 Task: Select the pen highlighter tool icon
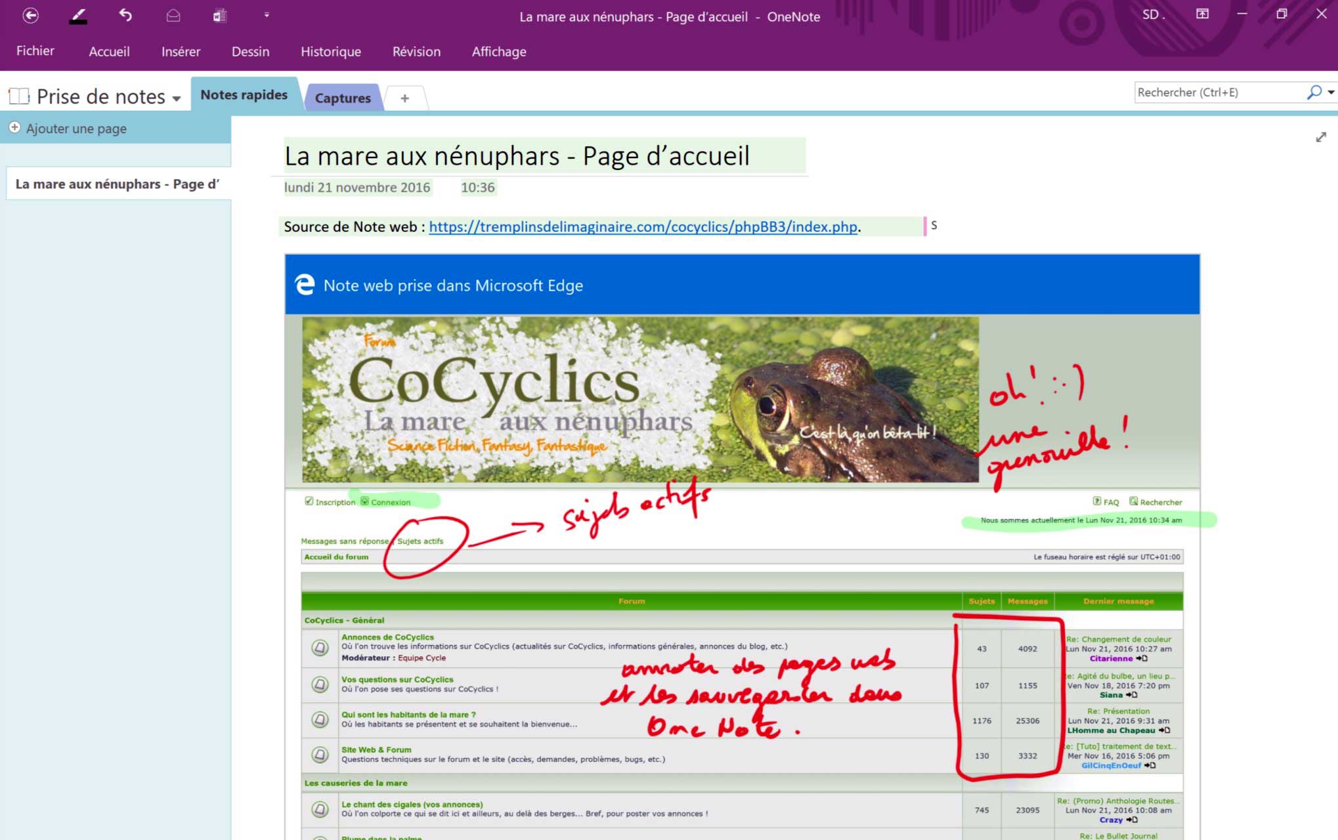[78, 16]
